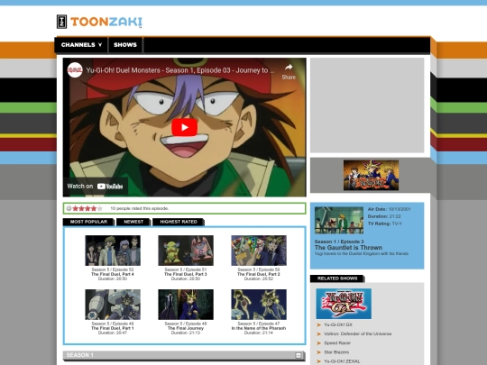Open thumbnail for The Final Duel, Part 3

coord(186,251)
